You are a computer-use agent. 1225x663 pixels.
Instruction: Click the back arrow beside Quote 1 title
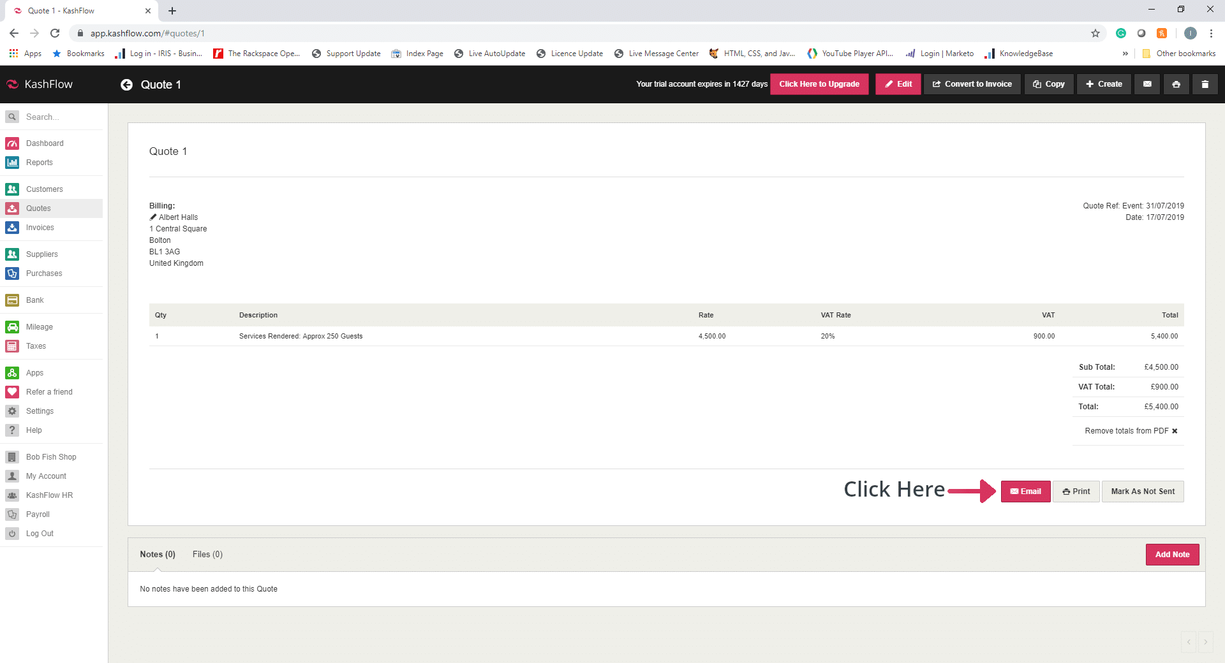pos(126,85)
